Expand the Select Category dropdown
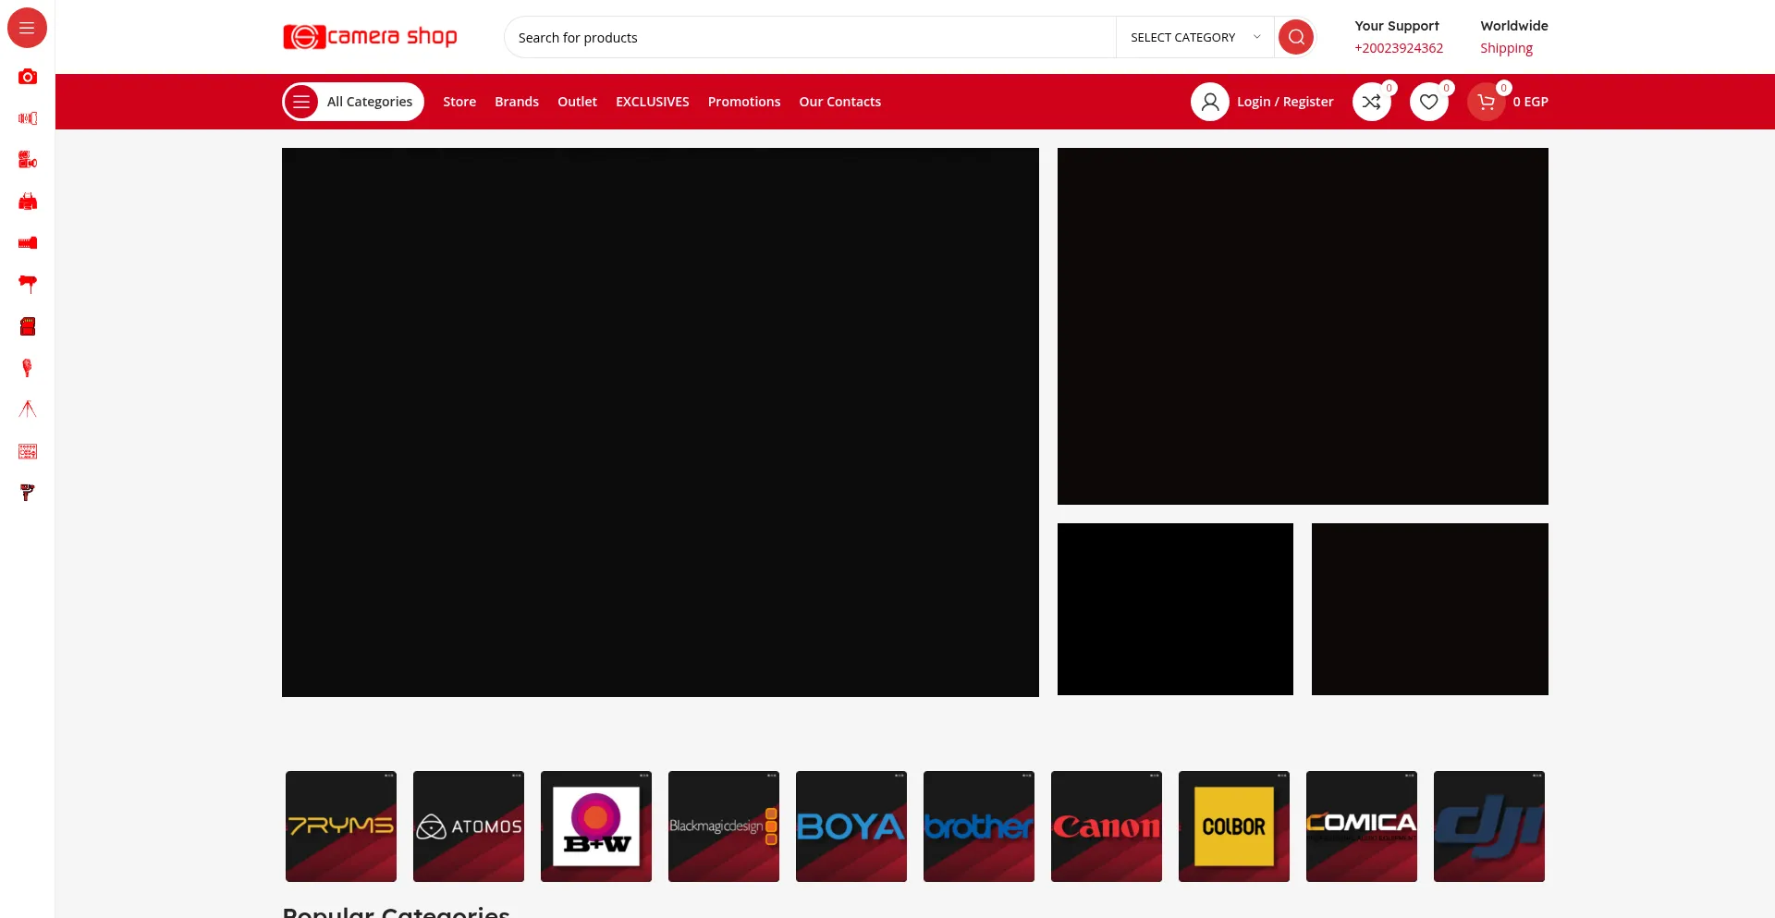 (1194, 37)
